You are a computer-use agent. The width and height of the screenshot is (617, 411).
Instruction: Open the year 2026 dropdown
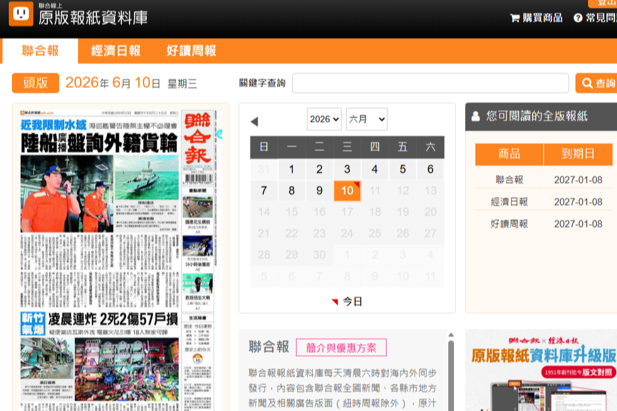pyautogui.click(x=324, y=119)
